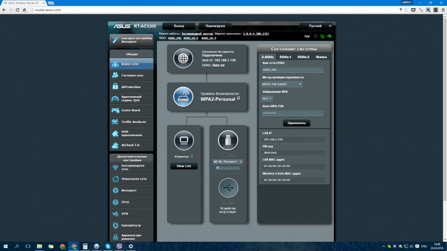Click the View List button under clients

click(x=184, y=166)
